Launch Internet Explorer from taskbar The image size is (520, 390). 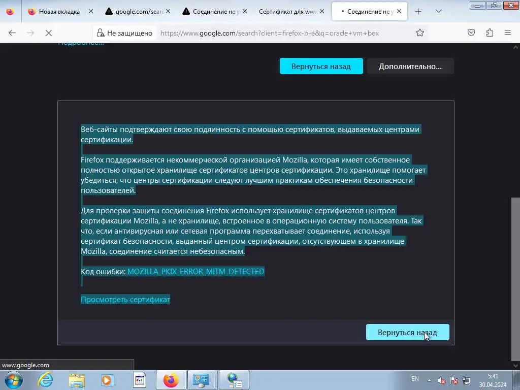click(x=45, y=380)
